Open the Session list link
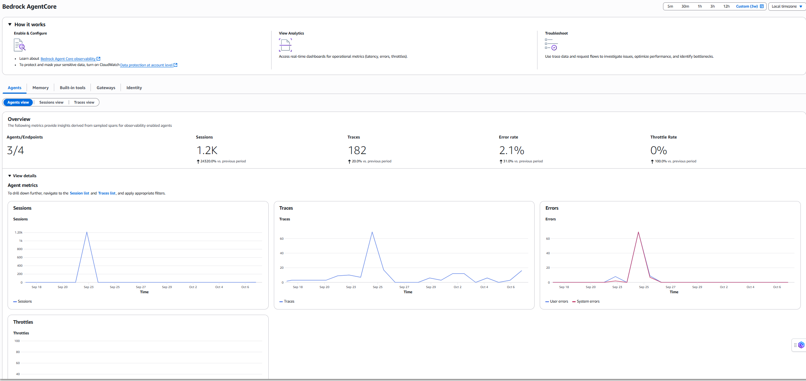 tap(79, 193)
